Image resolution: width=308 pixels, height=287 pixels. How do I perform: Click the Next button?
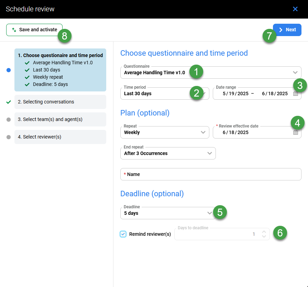(x=287, y=30)
